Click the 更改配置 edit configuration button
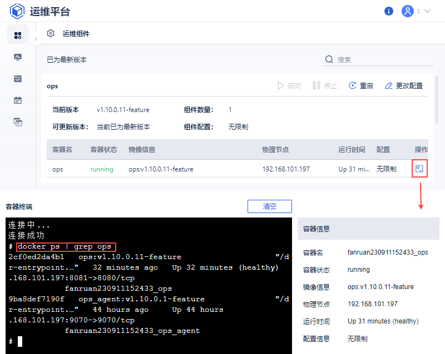Screen dimensions: 445x354 pyautogui.click(x=404, y=85)
